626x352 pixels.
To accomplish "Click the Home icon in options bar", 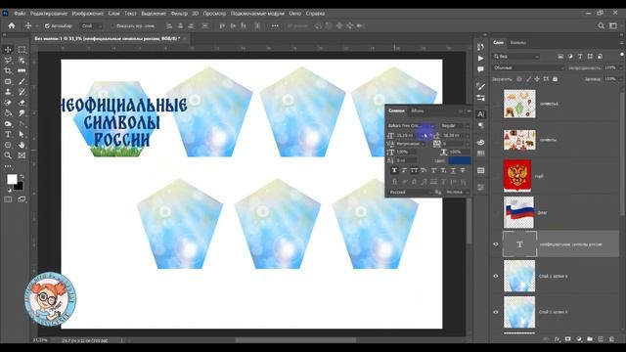I will coord(12,26).
